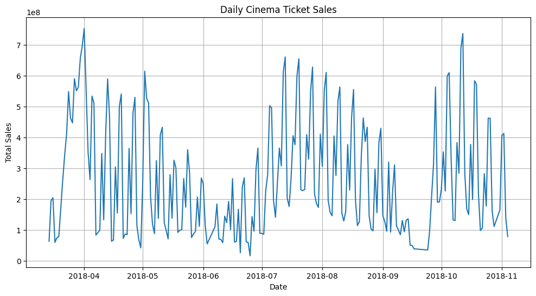536x296 pixels.
Task: Click the x-axis tick label '2018-11'
Action: point(502,276)
